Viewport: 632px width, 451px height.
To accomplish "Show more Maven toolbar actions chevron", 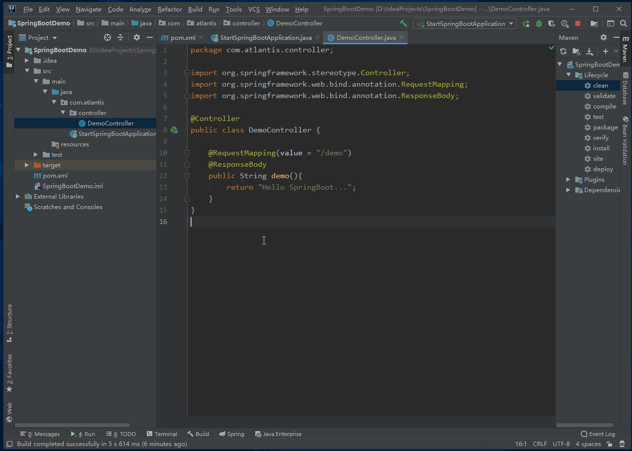I will tap(616, 51).
